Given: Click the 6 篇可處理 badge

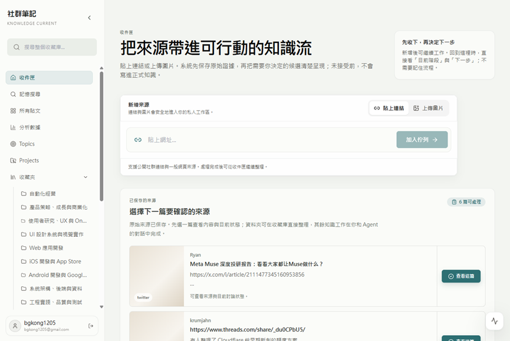Looking at the screenshot, I should (466, 202).
